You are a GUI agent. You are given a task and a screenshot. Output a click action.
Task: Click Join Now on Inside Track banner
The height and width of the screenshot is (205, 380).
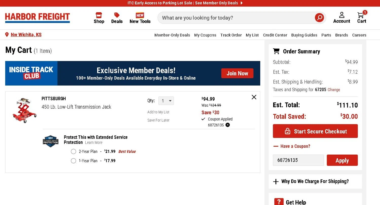237,73
